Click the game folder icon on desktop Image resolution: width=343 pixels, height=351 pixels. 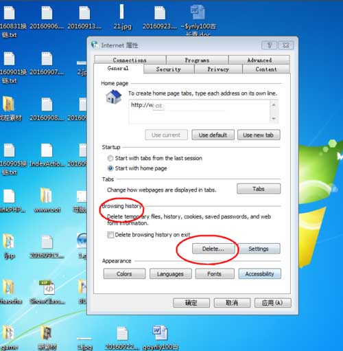8,332
